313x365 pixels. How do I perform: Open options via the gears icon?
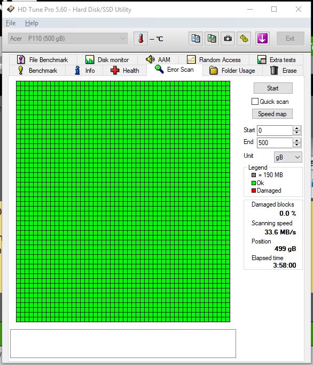pyautogui.click(x=244, y=39)
